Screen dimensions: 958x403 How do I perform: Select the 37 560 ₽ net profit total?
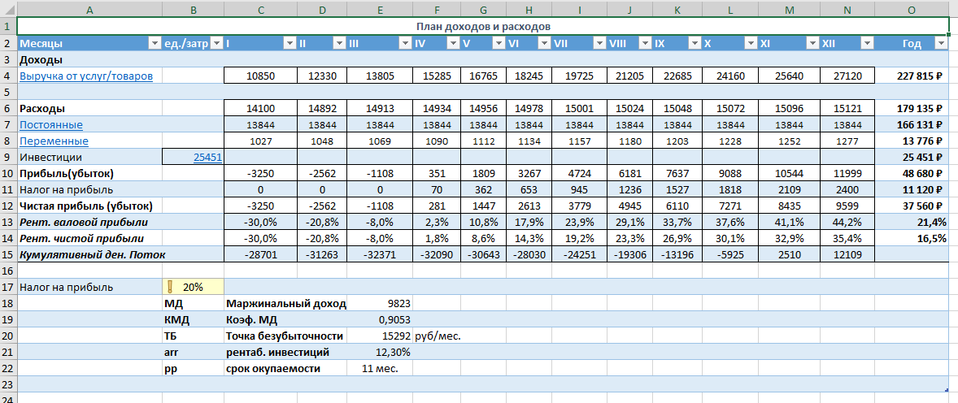point(911,206)
